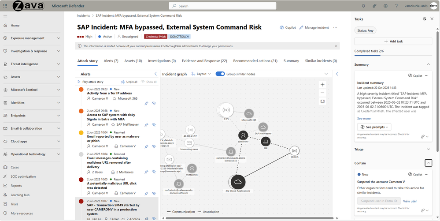Open Evidence and Response (22) tab
This screenshot has height=221, width=440.
204,61
